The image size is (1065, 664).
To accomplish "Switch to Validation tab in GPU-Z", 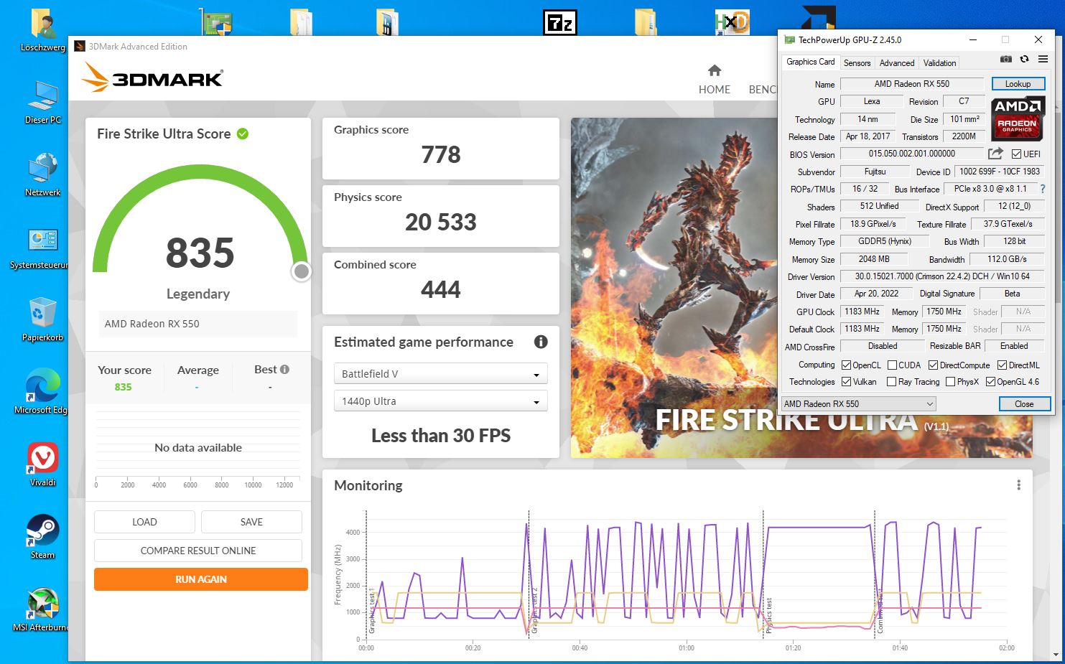I will [x=939, y=62].
